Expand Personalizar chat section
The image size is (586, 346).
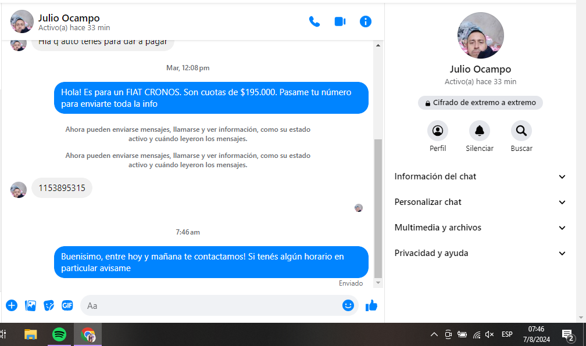coord(480,202)
